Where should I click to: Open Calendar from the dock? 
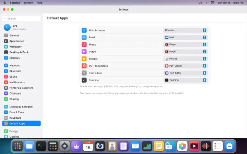[88, 146]
